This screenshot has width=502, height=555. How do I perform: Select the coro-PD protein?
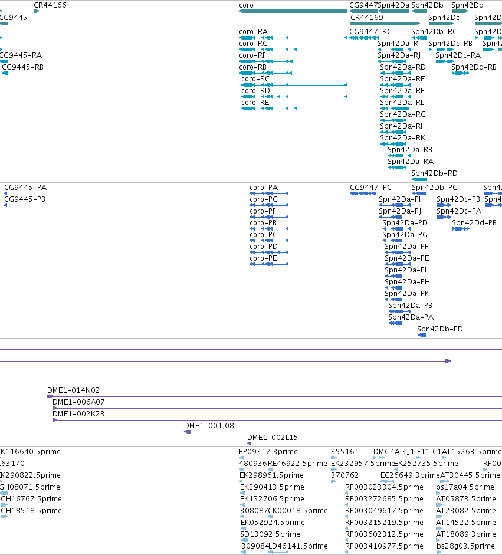pyautogui.click(x=269, y=252)
